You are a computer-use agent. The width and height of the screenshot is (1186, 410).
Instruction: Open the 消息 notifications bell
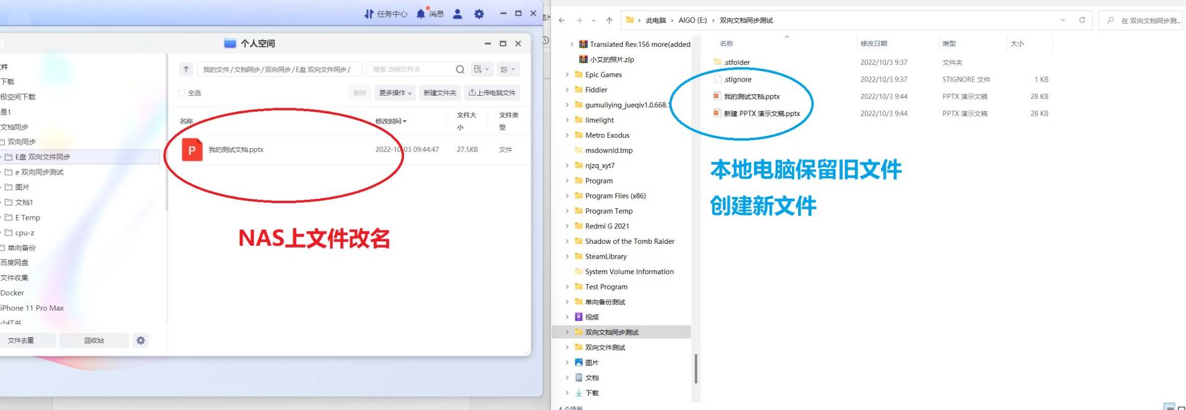click(429, 14)
